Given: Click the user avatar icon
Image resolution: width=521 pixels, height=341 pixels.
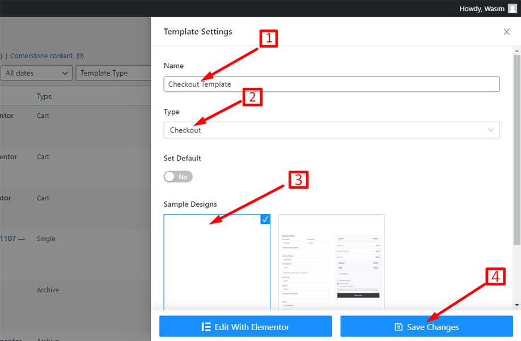Looking at the screenshot, I should (x=512, y=8).
